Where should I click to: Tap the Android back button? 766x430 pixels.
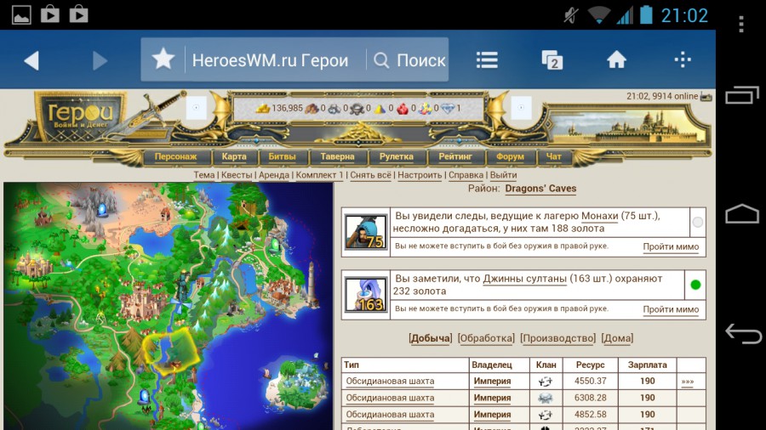click(x=743, y=334)
